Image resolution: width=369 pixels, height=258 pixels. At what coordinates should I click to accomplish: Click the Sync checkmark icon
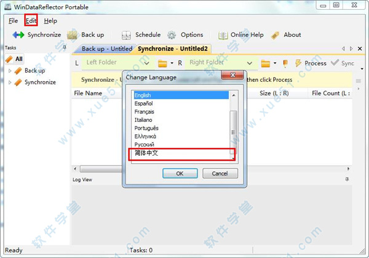pyautogui.click(x=335, y=63)
